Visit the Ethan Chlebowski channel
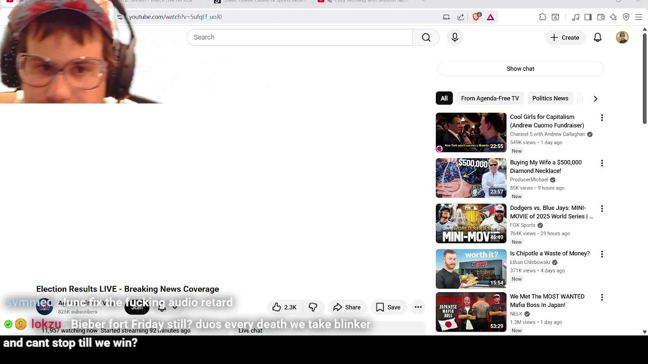This screenshot has width=648, height=364. tap(530, 262)
